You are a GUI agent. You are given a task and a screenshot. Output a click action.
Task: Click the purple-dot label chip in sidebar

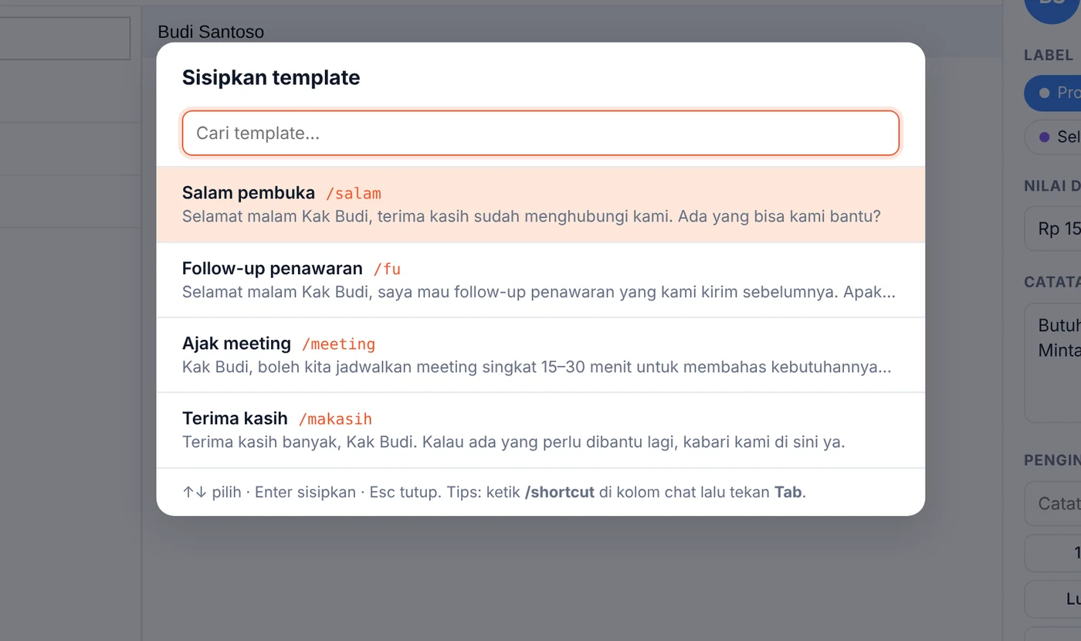point(1053,137)
